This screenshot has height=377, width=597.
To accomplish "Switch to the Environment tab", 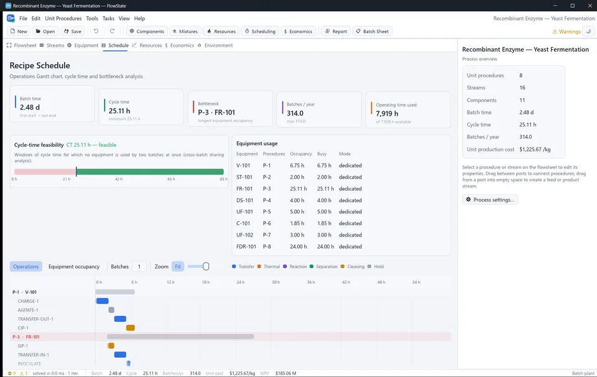I will click(x=215, y=45).
